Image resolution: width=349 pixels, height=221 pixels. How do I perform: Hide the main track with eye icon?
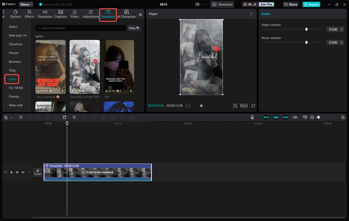click(x=17, y=172)
